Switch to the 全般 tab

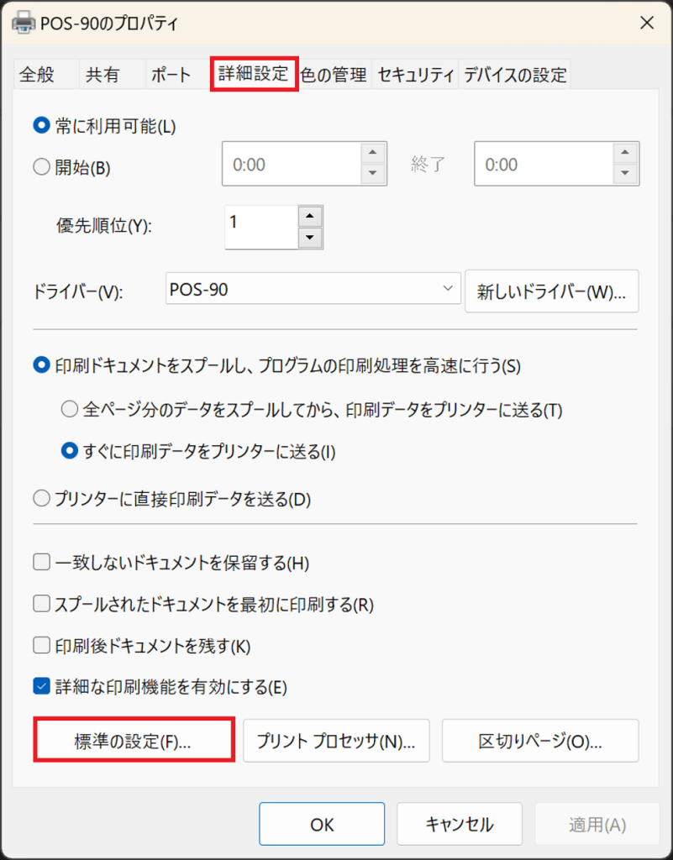click(37, 75)
